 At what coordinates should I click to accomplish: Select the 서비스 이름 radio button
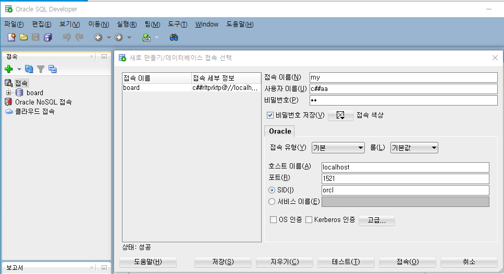[x=272, y=201]
